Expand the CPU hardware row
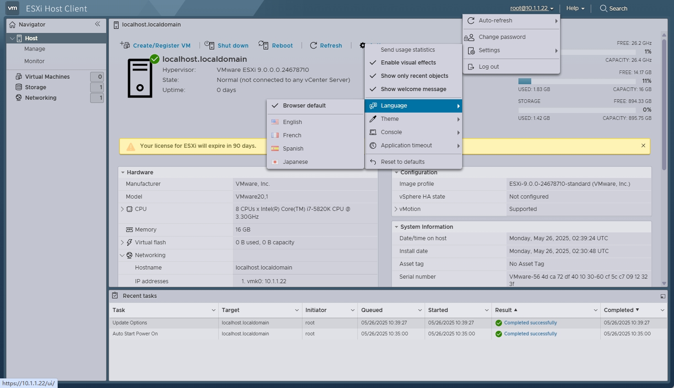Image resolution: width=674 pixels, height=388 pixels. (x=122, y=209)
